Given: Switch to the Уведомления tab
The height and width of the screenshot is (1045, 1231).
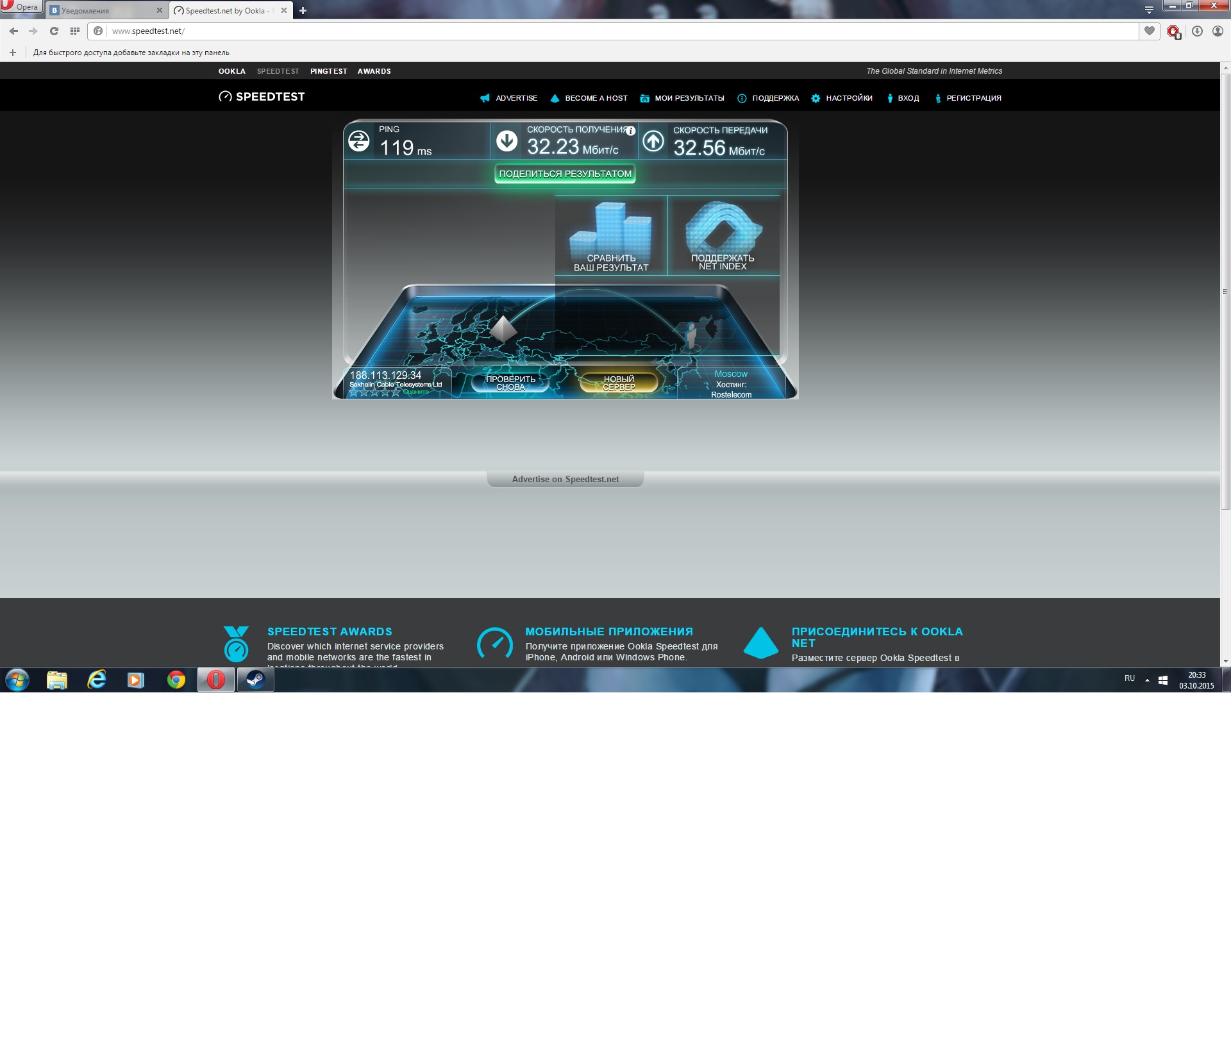Looking at the screenshot, I should pos(103,10).
